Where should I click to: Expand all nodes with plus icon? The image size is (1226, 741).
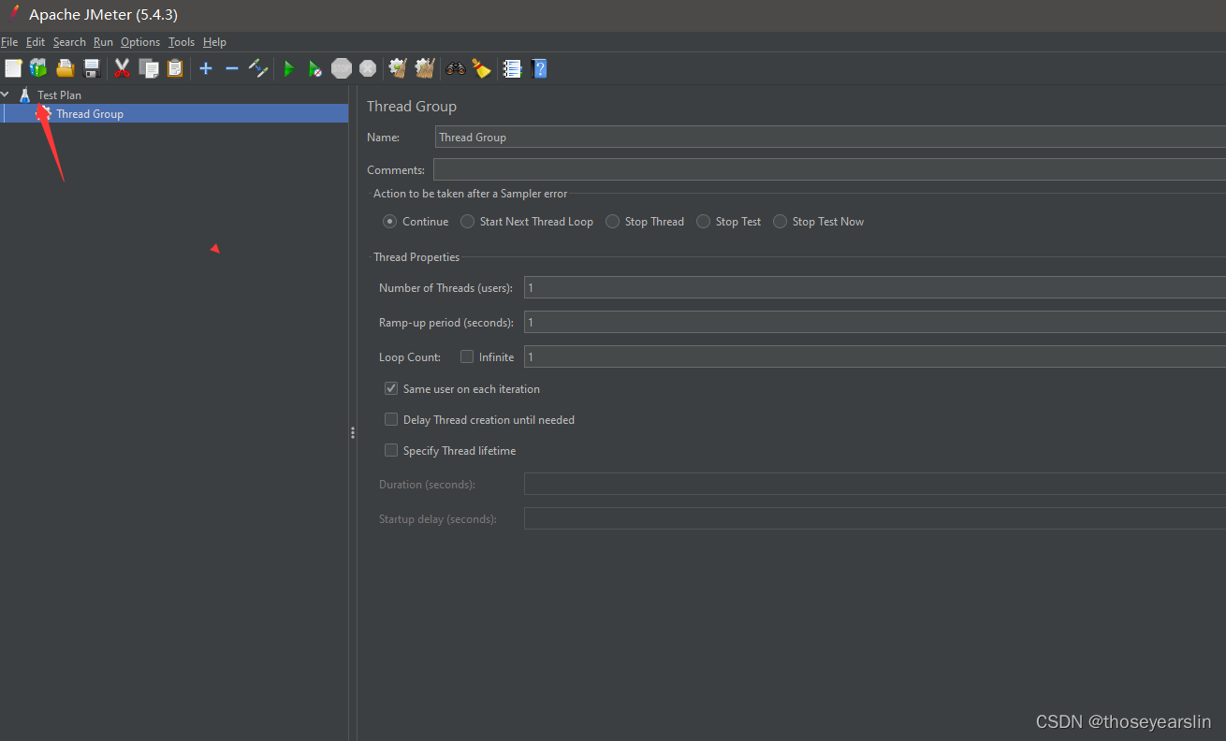pyautogui.click(x=206, y=68)
